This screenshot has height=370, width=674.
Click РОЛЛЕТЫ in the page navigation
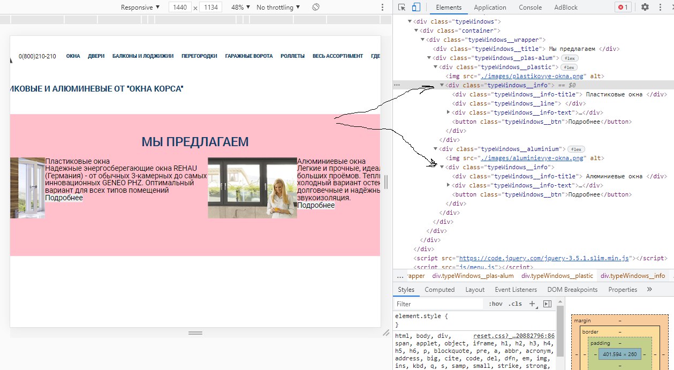[x=292, y=56]
